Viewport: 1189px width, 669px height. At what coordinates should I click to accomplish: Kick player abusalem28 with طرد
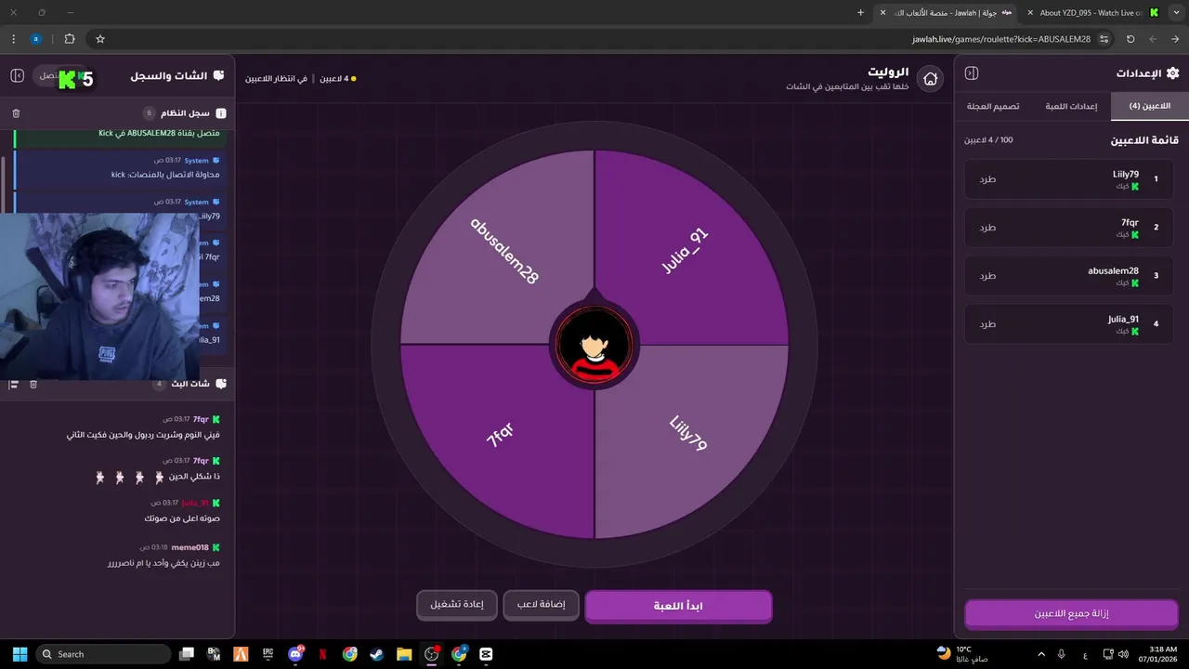click(987, 276)
